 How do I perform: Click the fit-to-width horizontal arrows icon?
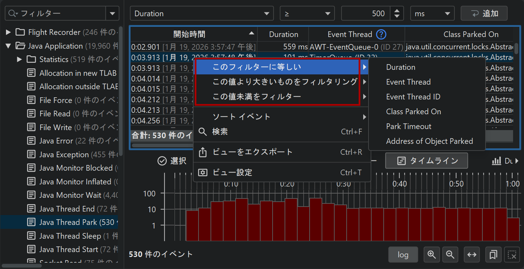coord(472,255)
